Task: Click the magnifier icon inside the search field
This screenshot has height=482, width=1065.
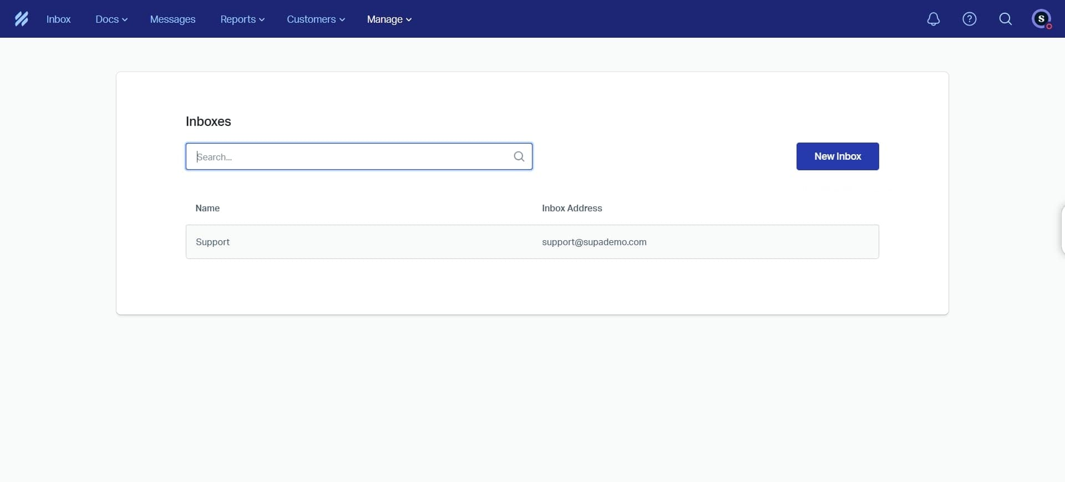Action: 519,156
